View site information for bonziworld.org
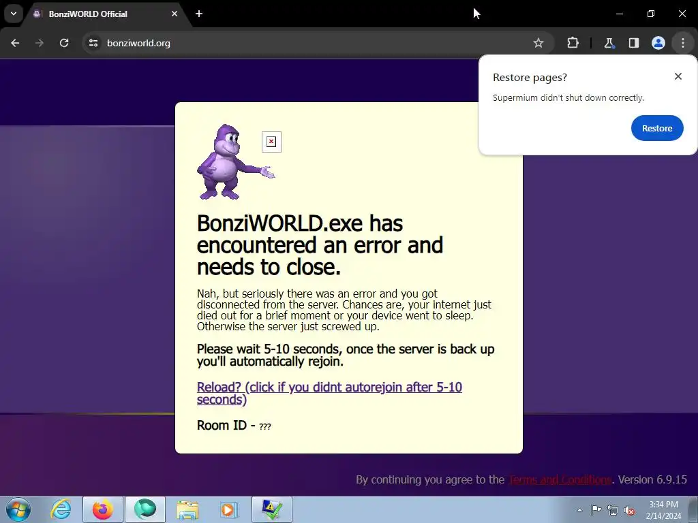The width and height of the screenshot is (698, 523). tap(93, 43)
